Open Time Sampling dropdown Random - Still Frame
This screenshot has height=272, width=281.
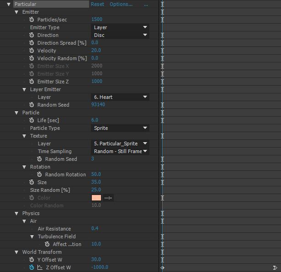pos(120,151)
